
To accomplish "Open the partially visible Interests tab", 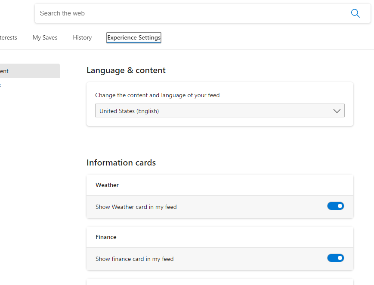I will [x=8, y=38].
